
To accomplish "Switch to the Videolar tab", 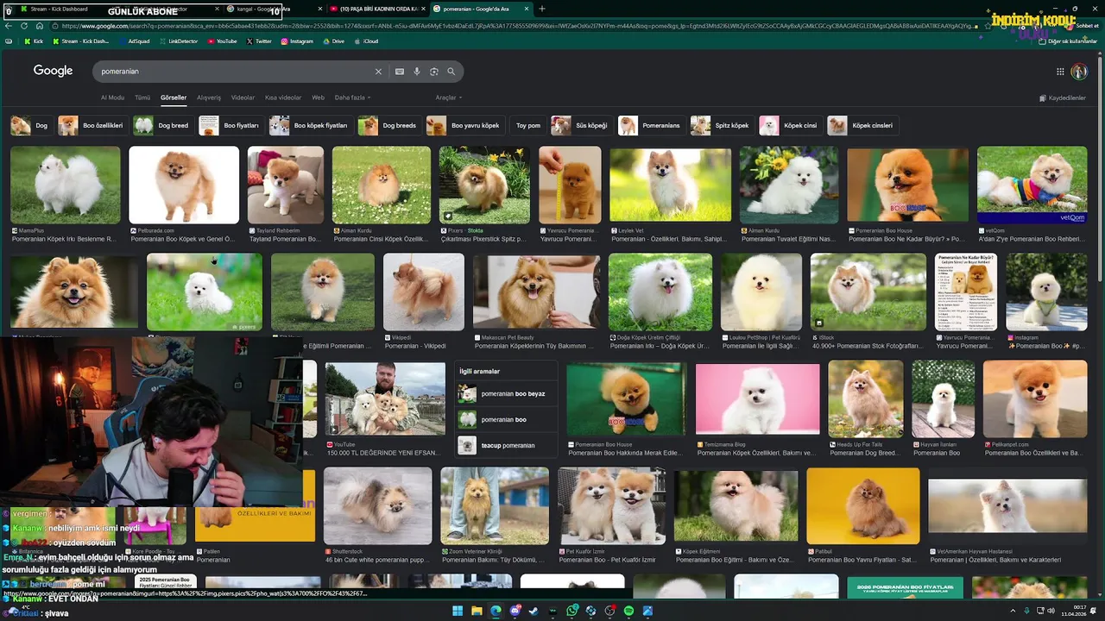I will point(243,97).
